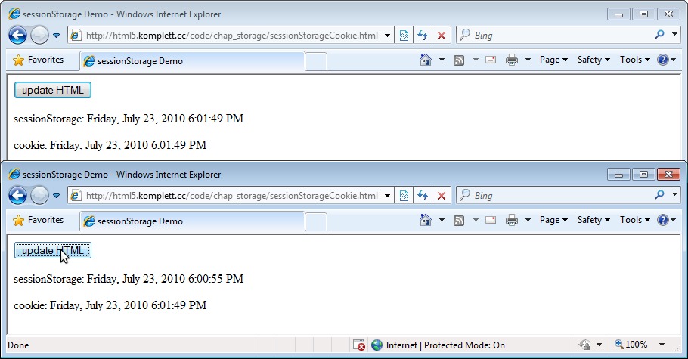Expand address bar URL dropdown in foreground window

[387, 196]
